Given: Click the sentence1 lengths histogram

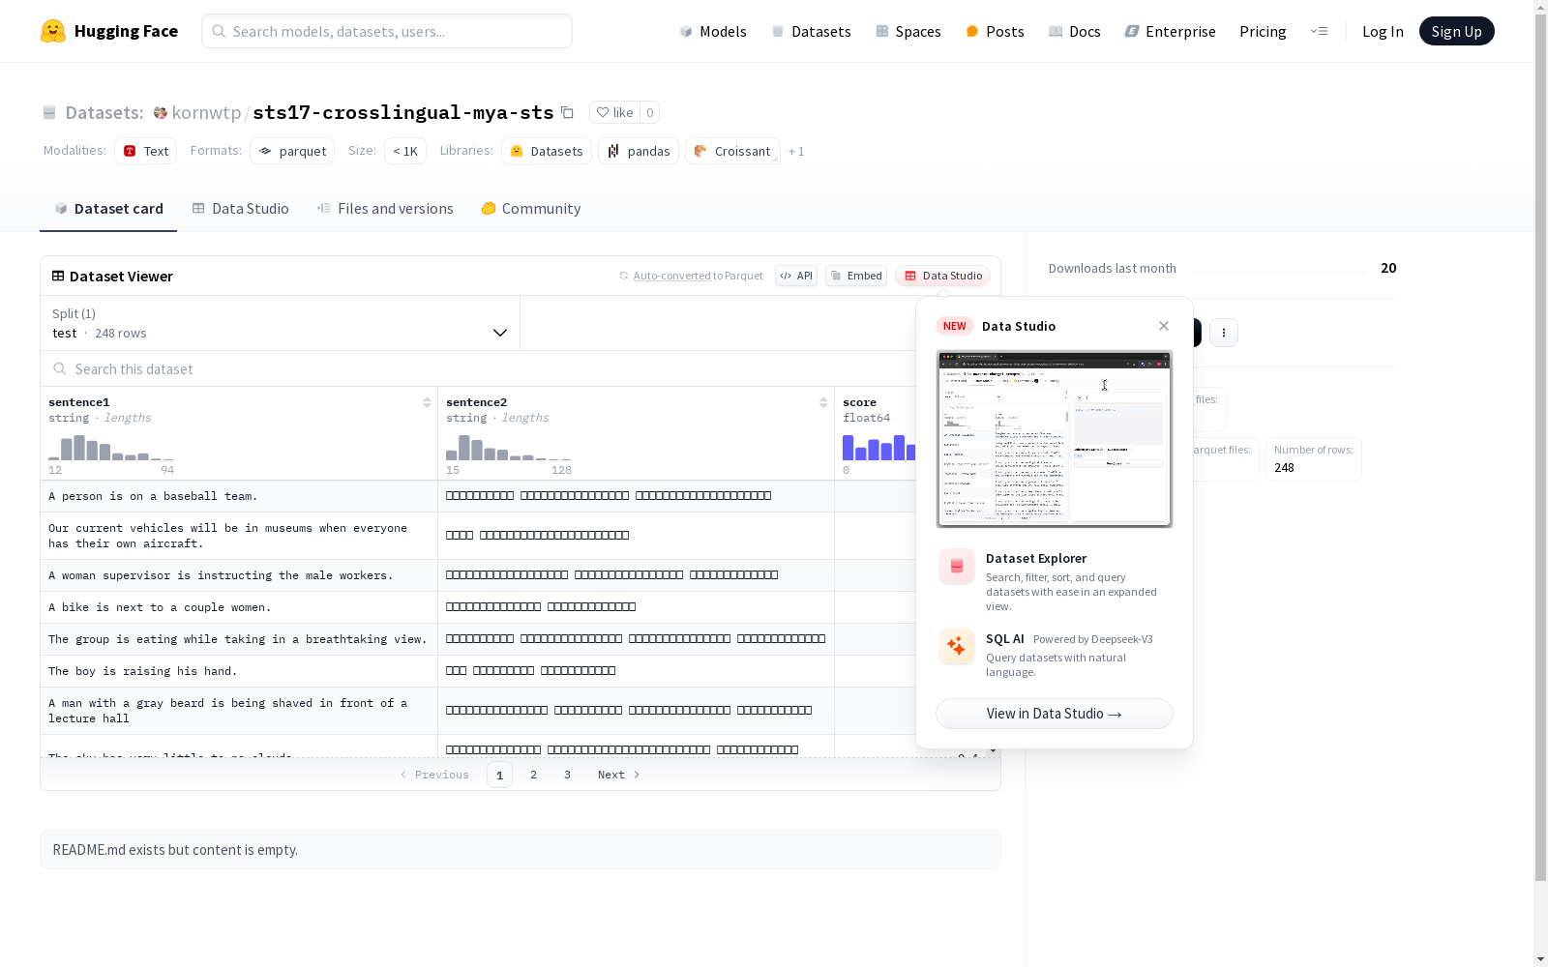Looking at the screenshot, I should click(111, 448).
